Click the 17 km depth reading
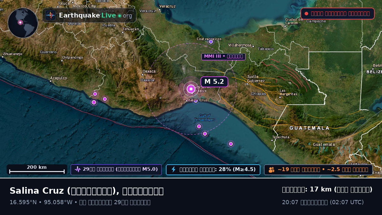Viewport: 382px width, 215px height. pyautogui.click(x=327, y=190)
